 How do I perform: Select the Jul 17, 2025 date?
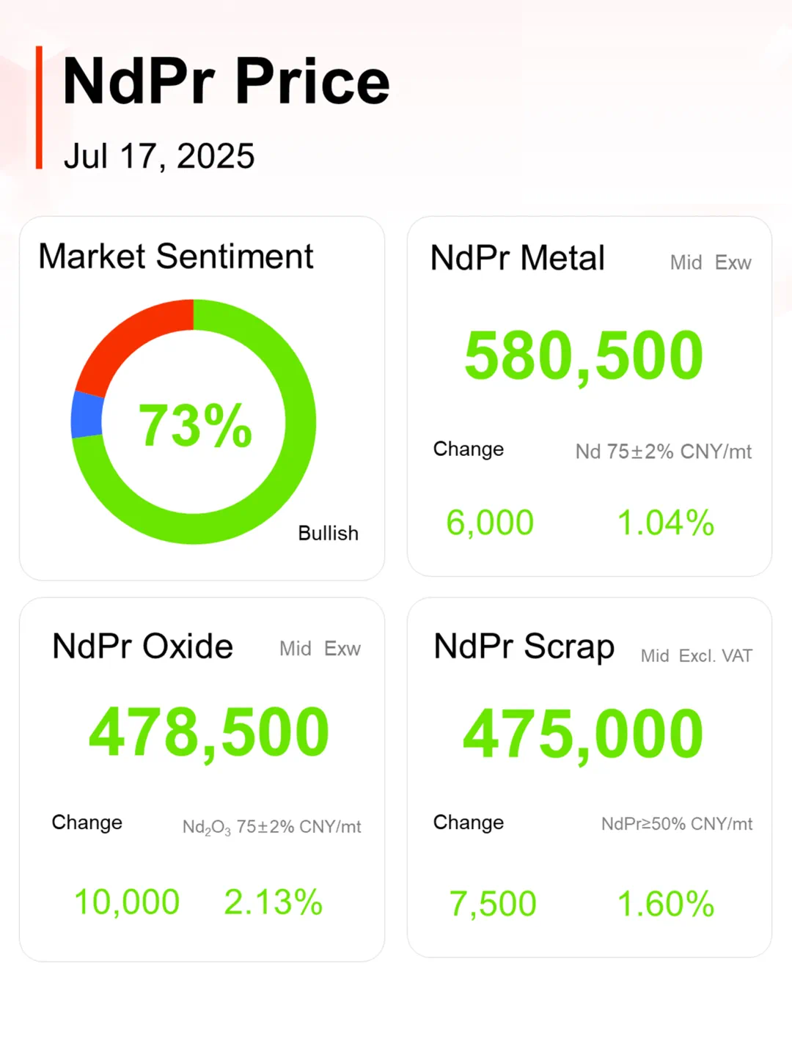159,156
